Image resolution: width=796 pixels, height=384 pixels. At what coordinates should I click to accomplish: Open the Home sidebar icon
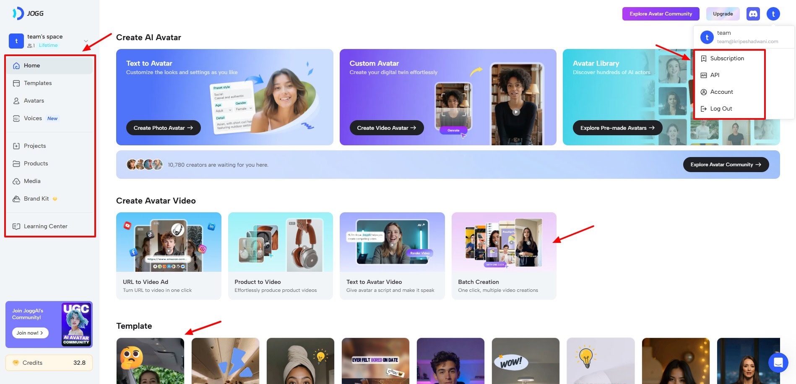[16, 66]
